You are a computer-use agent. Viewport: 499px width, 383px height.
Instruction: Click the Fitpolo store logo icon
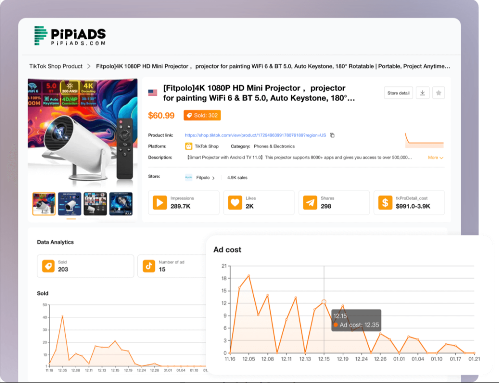tap(189, 177)
